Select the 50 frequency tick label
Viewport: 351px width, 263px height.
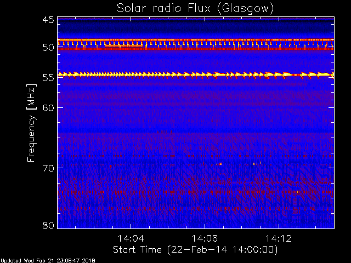pos(48,48)
